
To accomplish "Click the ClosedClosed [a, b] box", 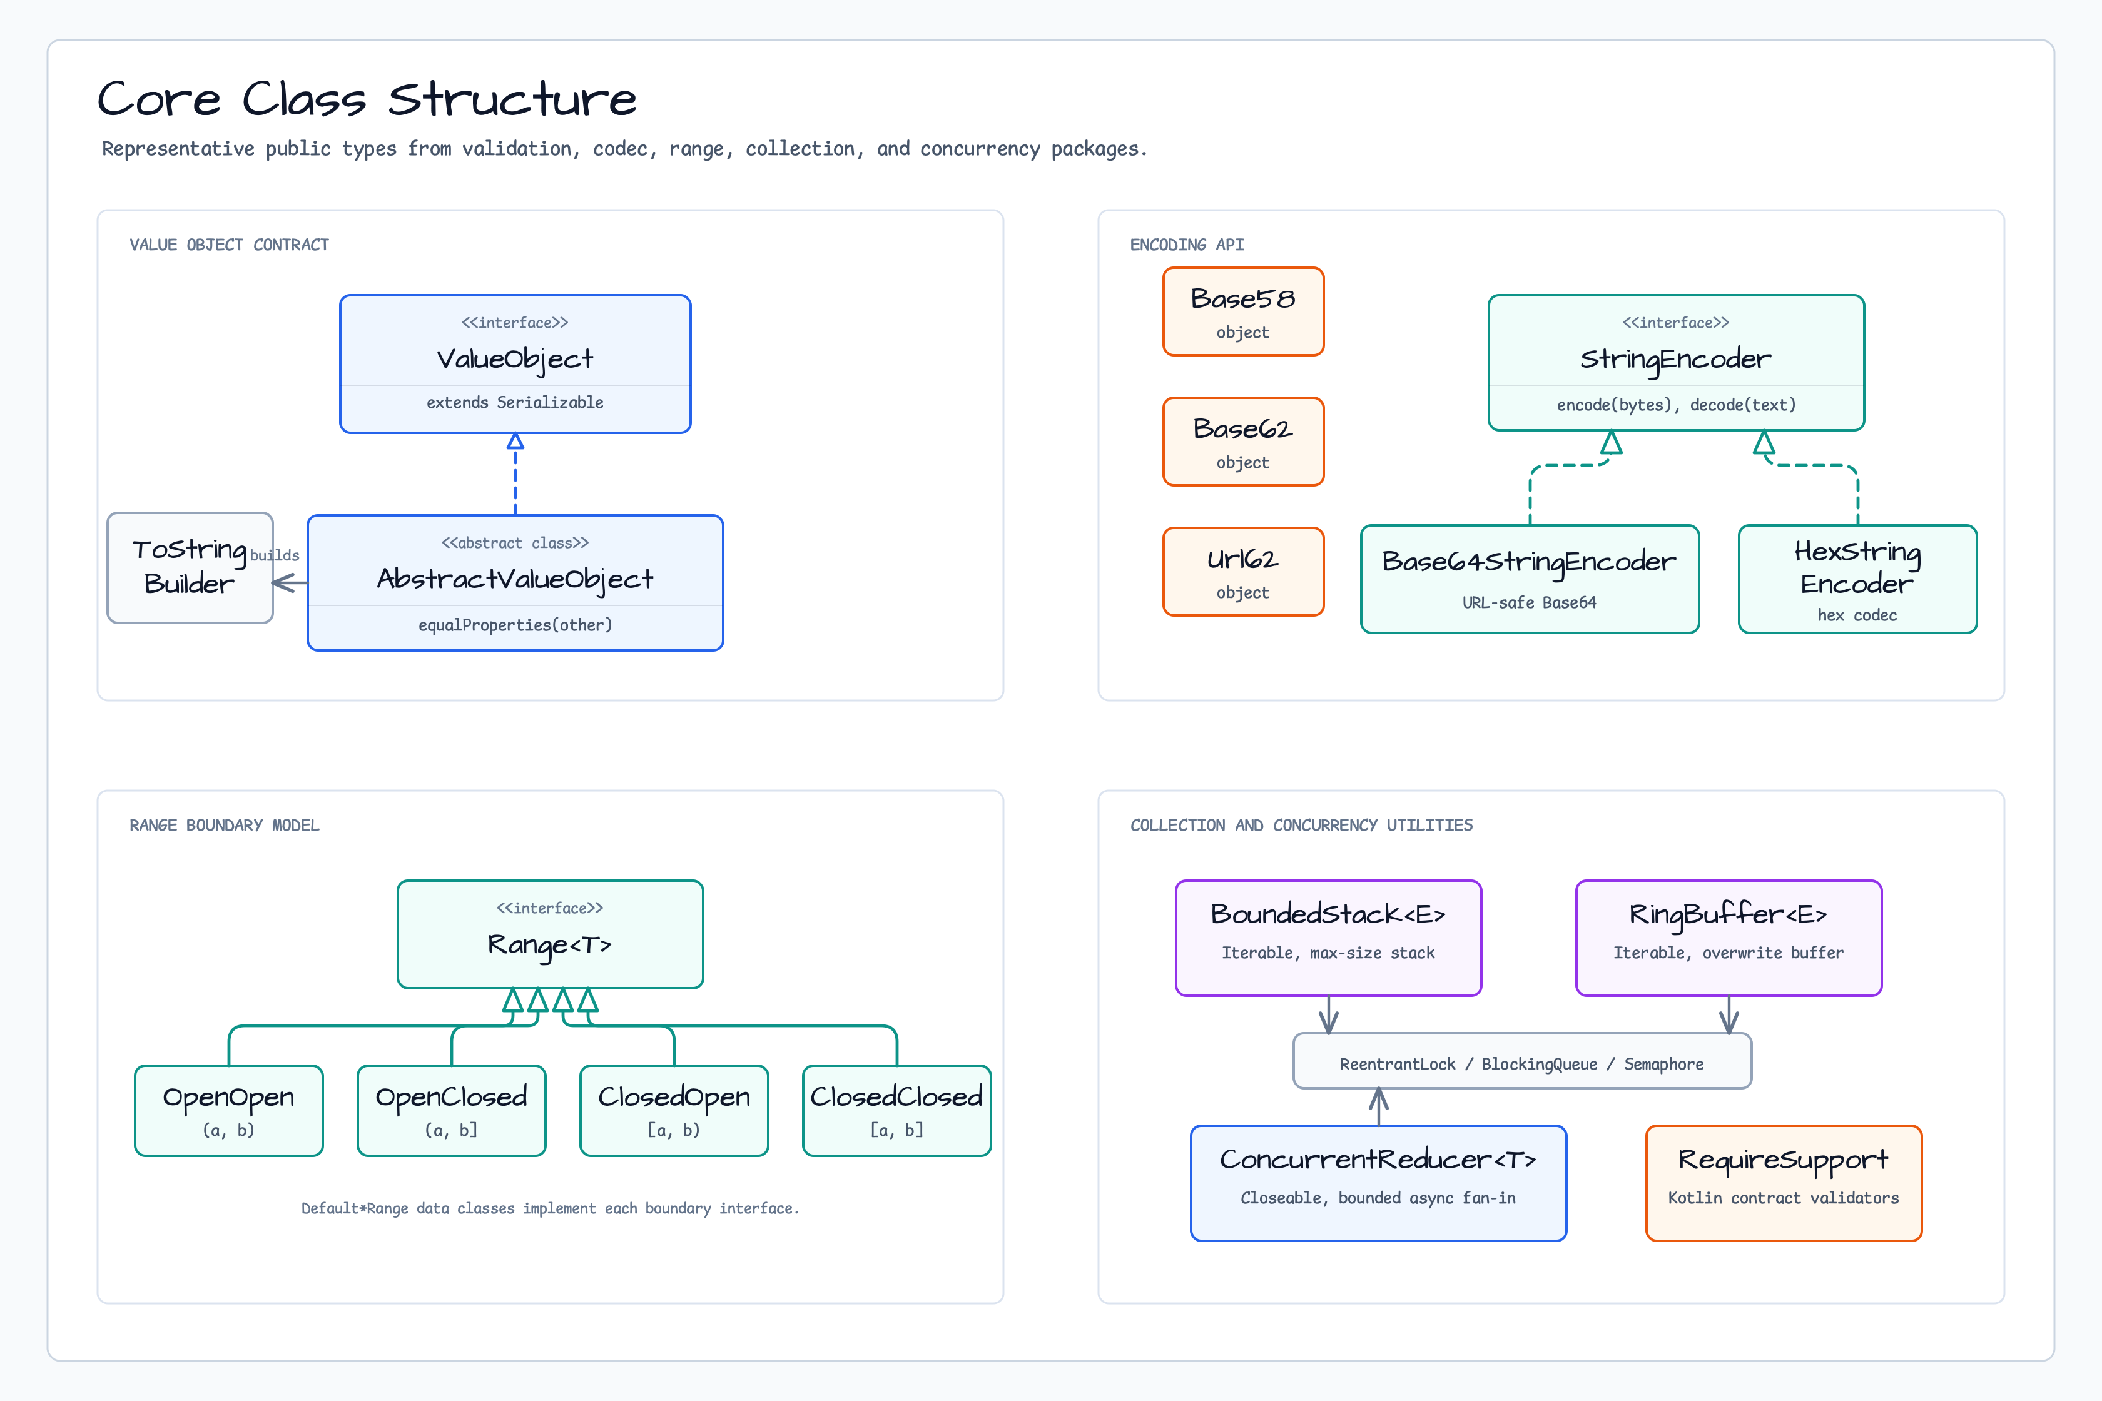I will pos(896,1110).
